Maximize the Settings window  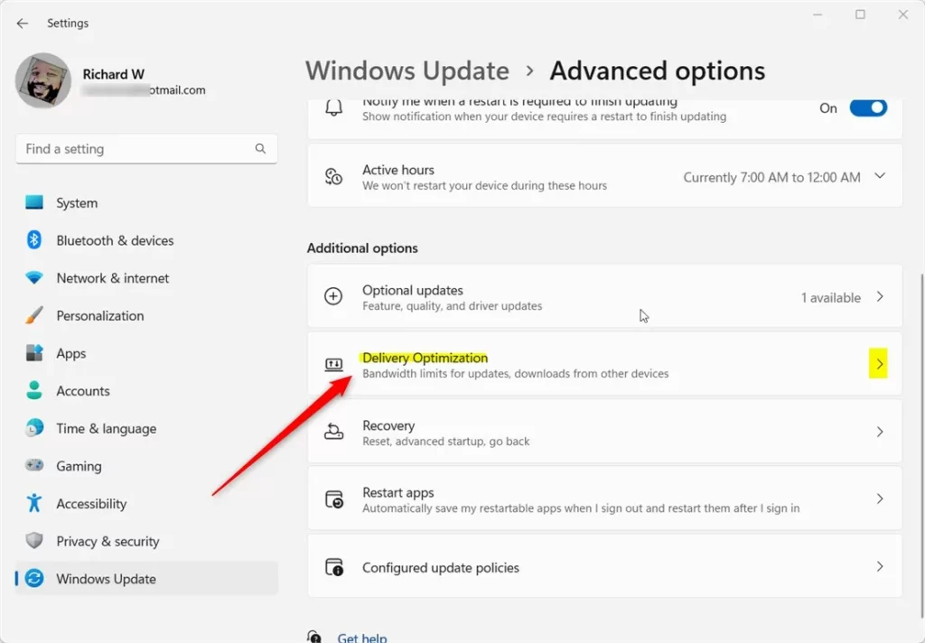pos(860,14)
